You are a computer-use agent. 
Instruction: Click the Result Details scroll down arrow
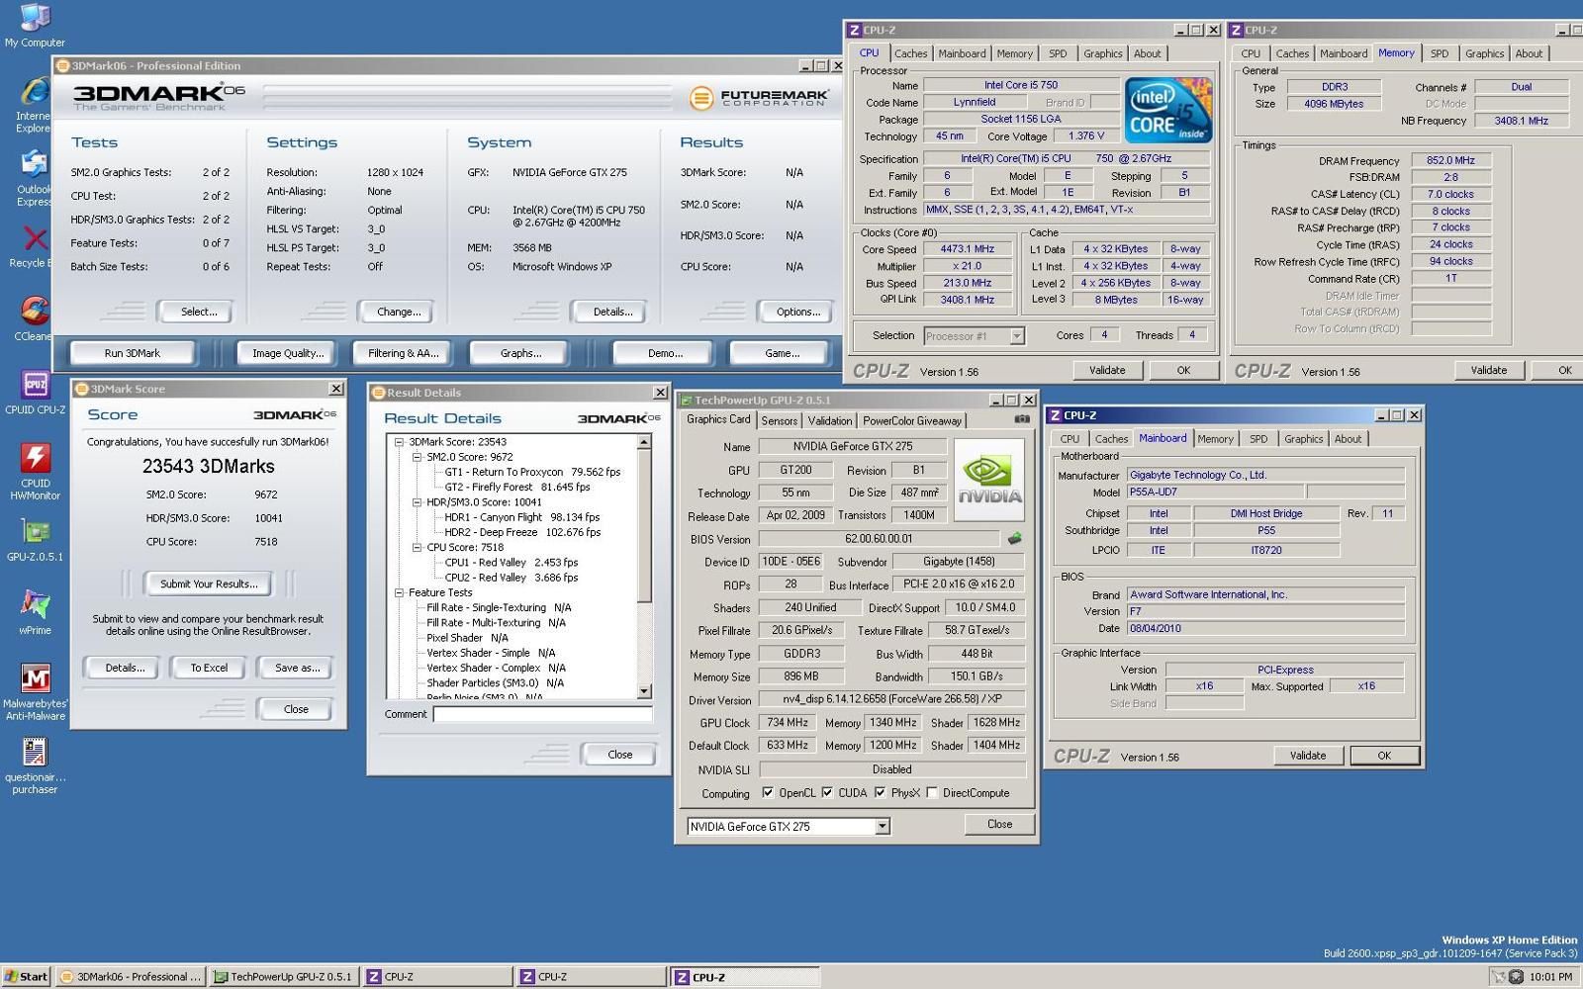click(x=644, y=691)
